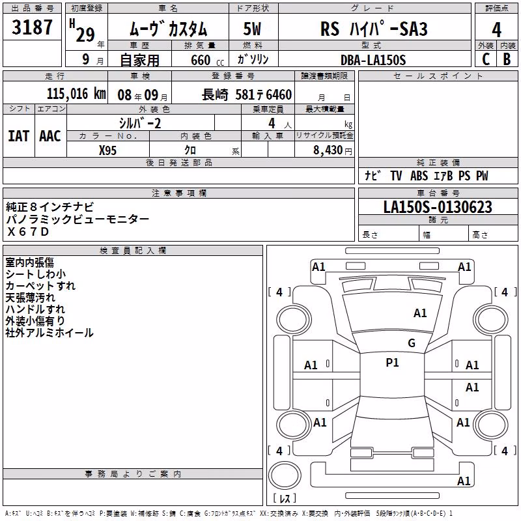521x521 pixels.
Task: Select the 事務局よりご案内 section header
Action: (x=133, y=474)
